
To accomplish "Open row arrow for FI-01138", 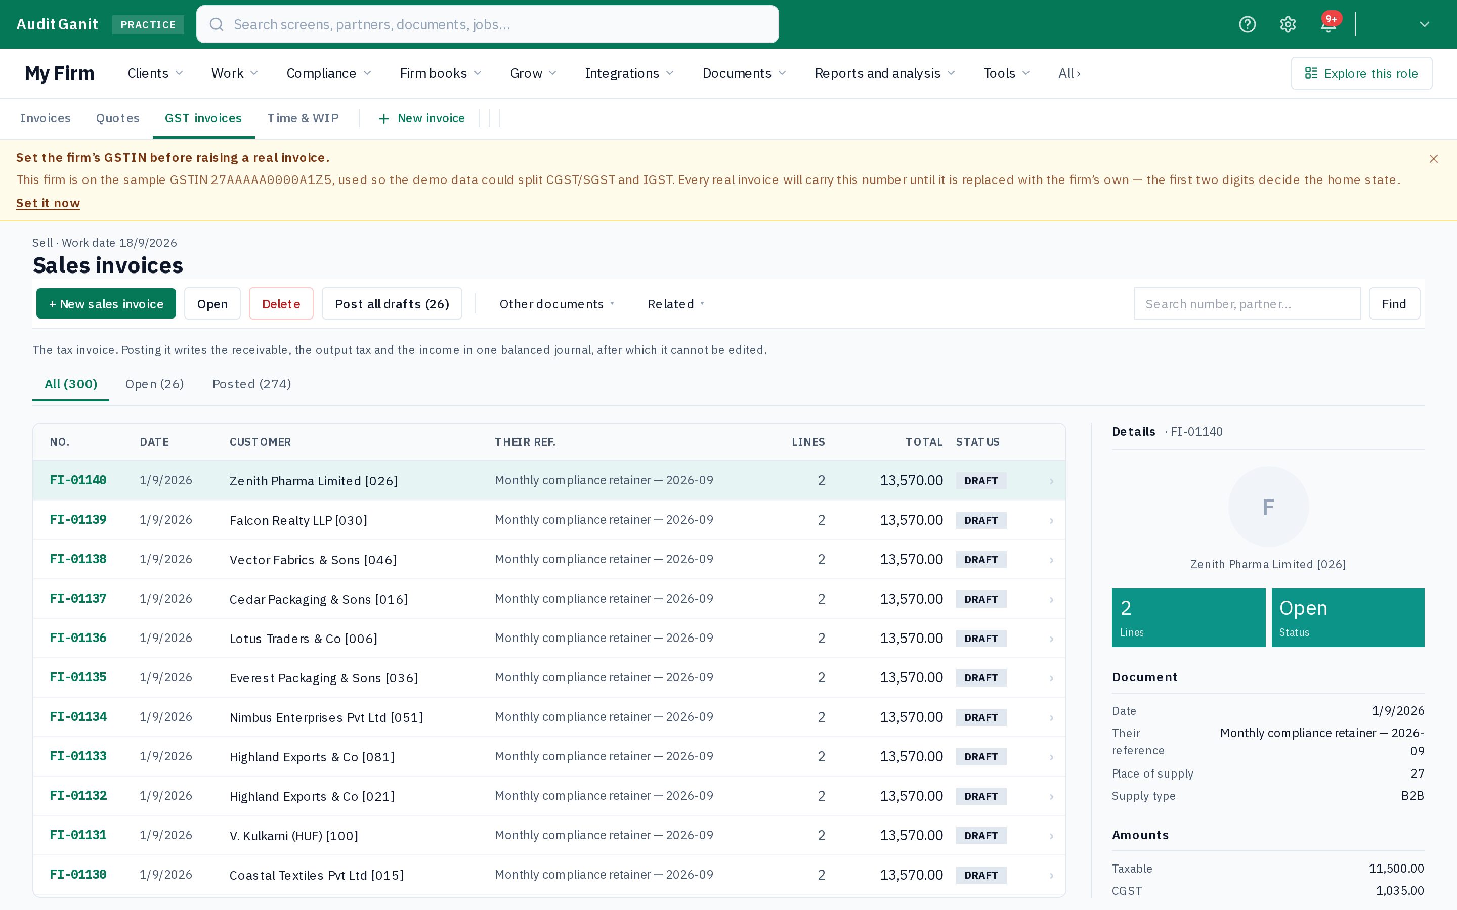I will 1051,560.
